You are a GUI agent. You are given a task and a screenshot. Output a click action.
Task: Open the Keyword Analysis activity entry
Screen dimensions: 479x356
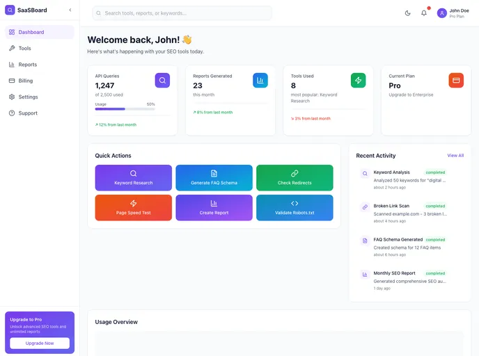[x=409, y=179]
